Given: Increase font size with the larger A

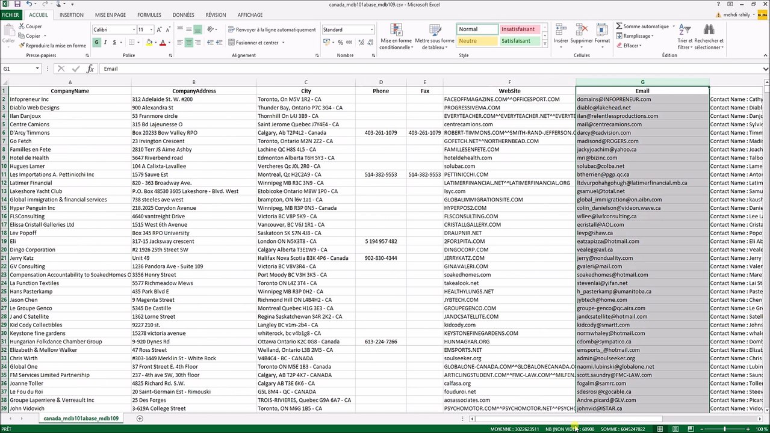Looking at the screenshot, I should click(x=159, y=29).
